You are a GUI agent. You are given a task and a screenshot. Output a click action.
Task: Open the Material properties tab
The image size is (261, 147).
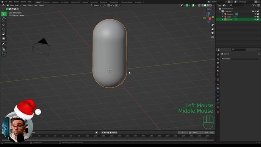pos(218,107)
